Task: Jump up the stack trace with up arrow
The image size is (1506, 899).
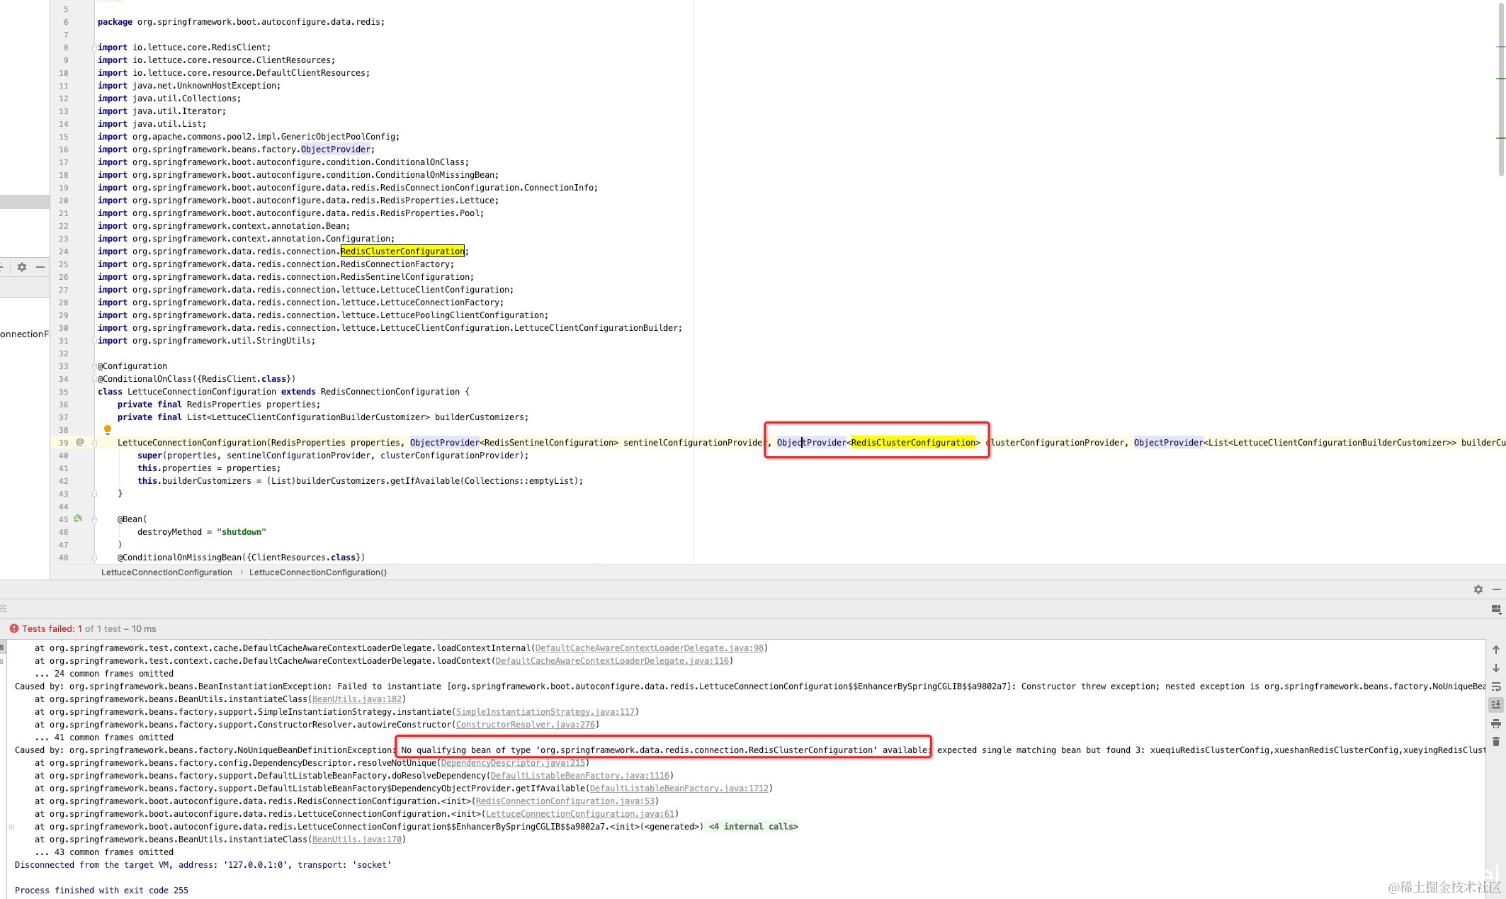Action: coord(1495,650)
